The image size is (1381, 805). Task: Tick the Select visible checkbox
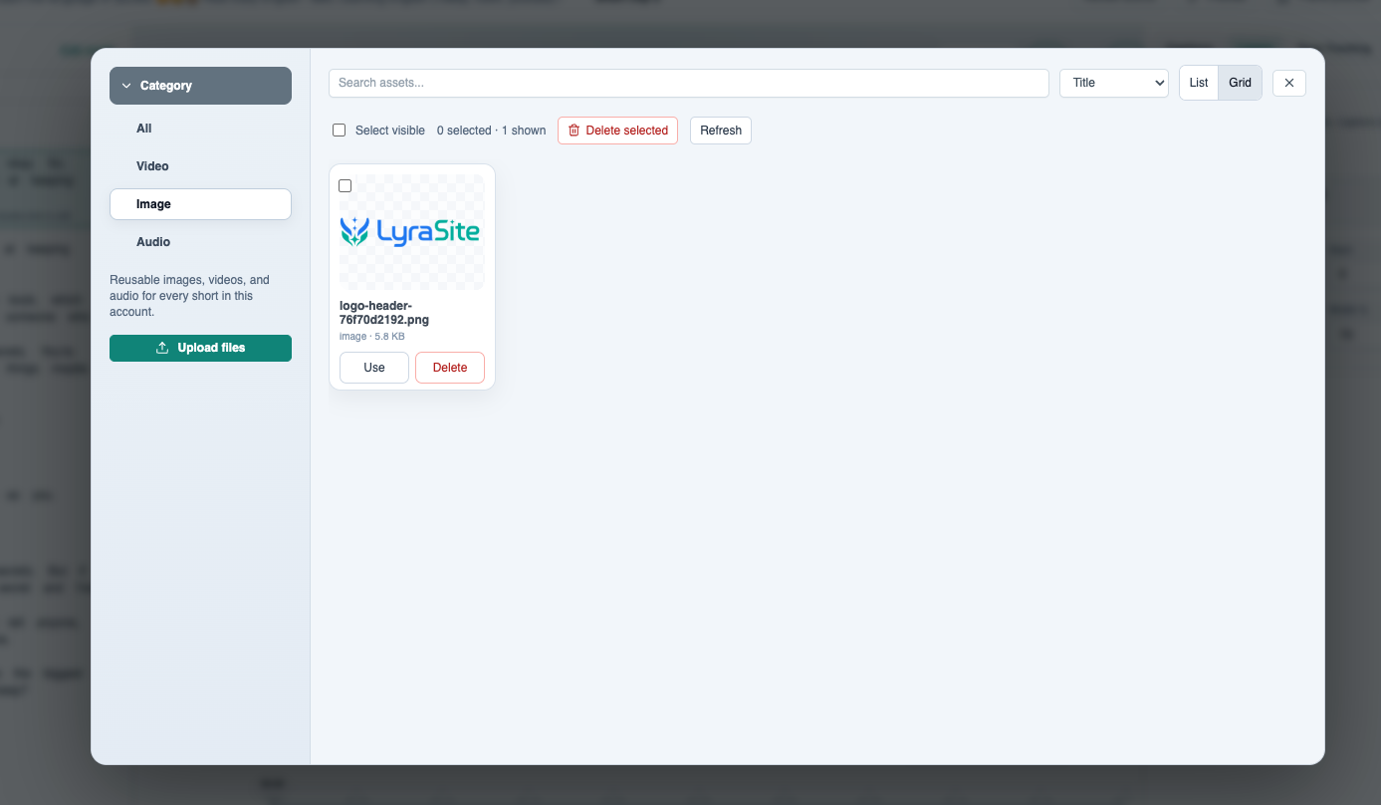[x=340, y=131]
